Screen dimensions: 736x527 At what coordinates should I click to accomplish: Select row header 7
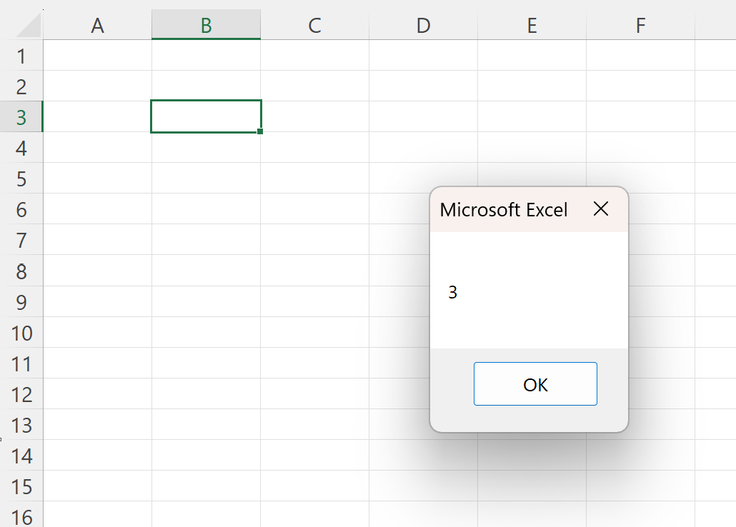pyautogui.click(x=22, y=241)
